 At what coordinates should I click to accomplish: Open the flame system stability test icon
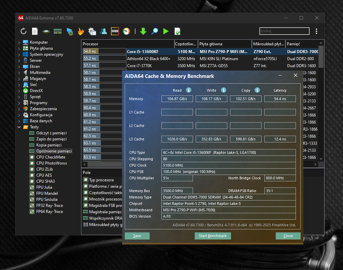coord(81,31)
